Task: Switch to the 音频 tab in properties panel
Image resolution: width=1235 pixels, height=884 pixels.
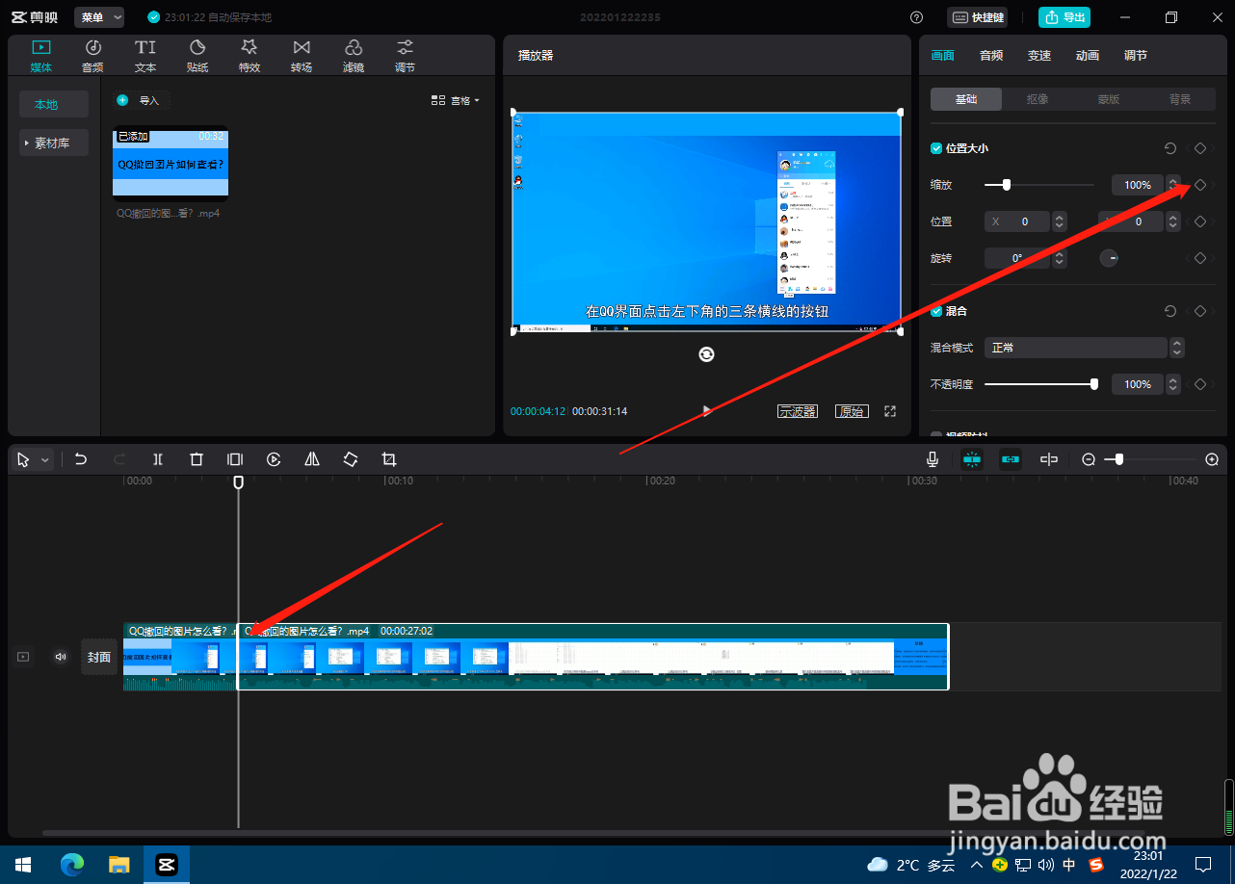Action: click(991, 56)
